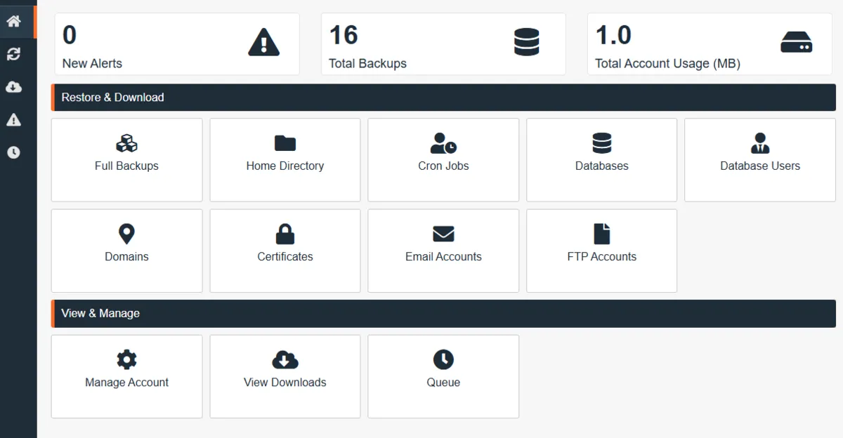Click the drive icon in Account Usage card
The width and height of the screenshot is (843, 438).
[797, 42]
